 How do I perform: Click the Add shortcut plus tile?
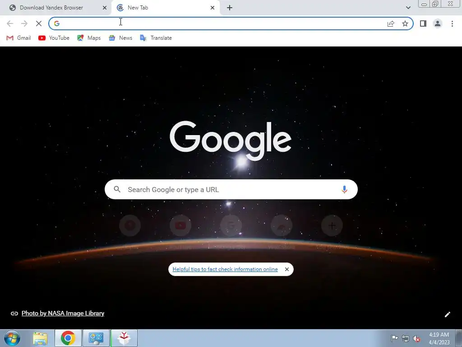[x=332, y=226]
